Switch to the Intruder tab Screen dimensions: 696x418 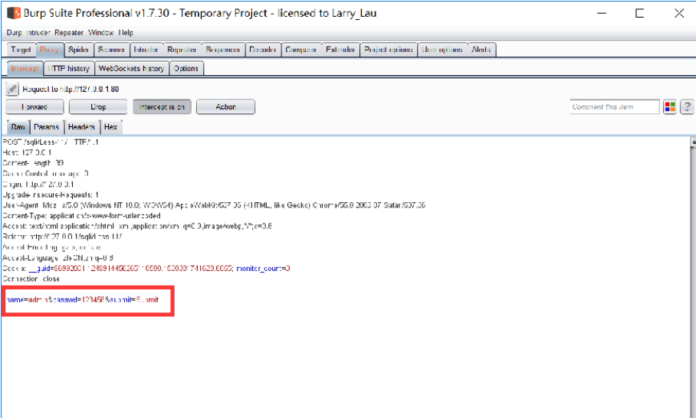[146, 50]
